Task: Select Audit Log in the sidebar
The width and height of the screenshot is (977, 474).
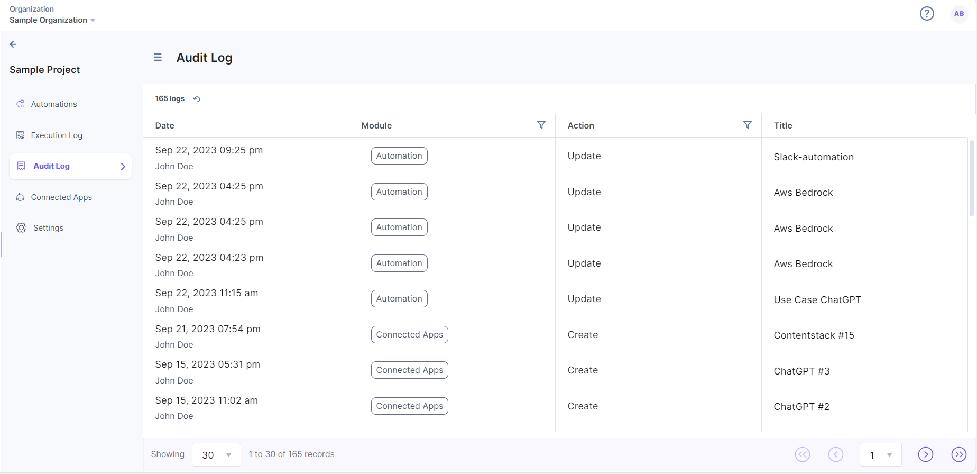Action: pyautogui.click(x=71, y=167)
